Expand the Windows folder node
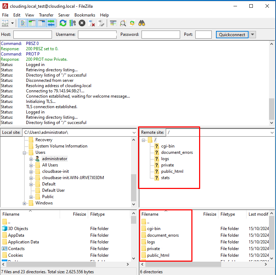The height and width of the screenshot is (275, 276). 24,203
